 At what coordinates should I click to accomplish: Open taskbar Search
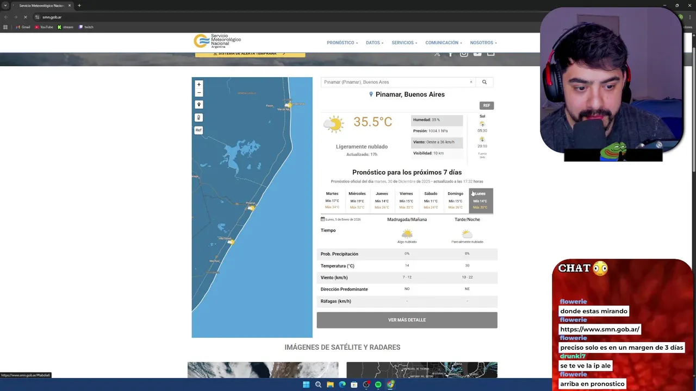coord(318,384)
